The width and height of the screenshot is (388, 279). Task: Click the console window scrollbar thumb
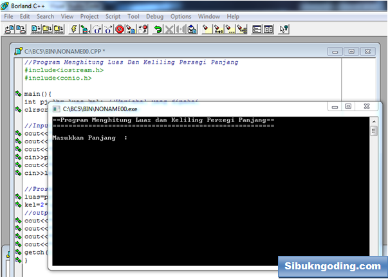[x=374, y=130]
